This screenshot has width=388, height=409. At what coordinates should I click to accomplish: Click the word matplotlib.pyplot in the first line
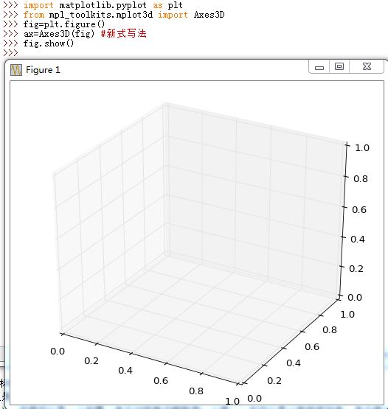click(103, 5)
